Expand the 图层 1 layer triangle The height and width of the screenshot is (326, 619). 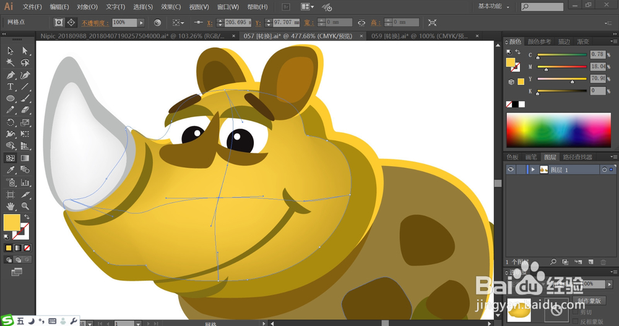coord(533,170)
